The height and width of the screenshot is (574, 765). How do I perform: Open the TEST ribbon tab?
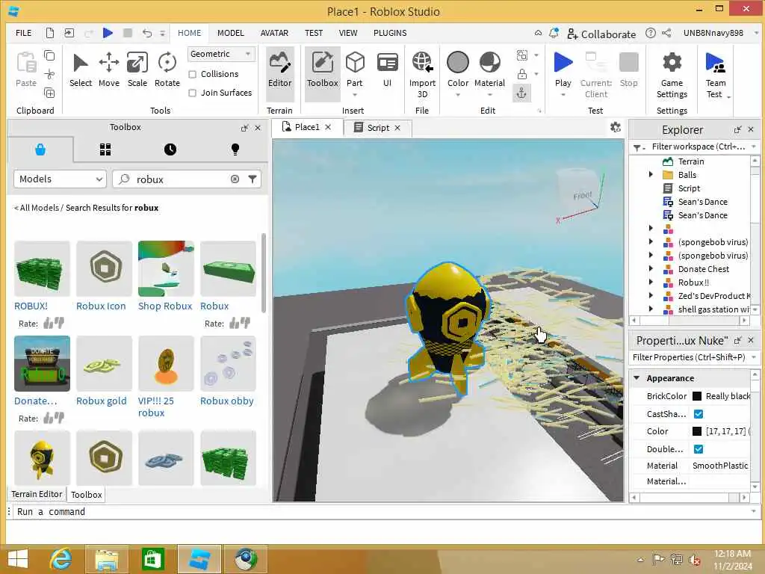[x=314, y=33]
